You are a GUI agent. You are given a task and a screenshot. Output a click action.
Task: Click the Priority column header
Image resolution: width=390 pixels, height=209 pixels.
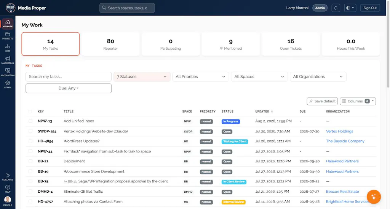click(x=208, y=112)
